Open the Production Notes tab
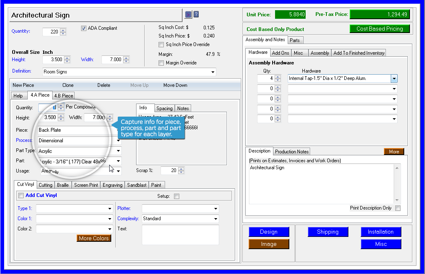The width and height of the screenshot is (425, 274). point(292,152)
